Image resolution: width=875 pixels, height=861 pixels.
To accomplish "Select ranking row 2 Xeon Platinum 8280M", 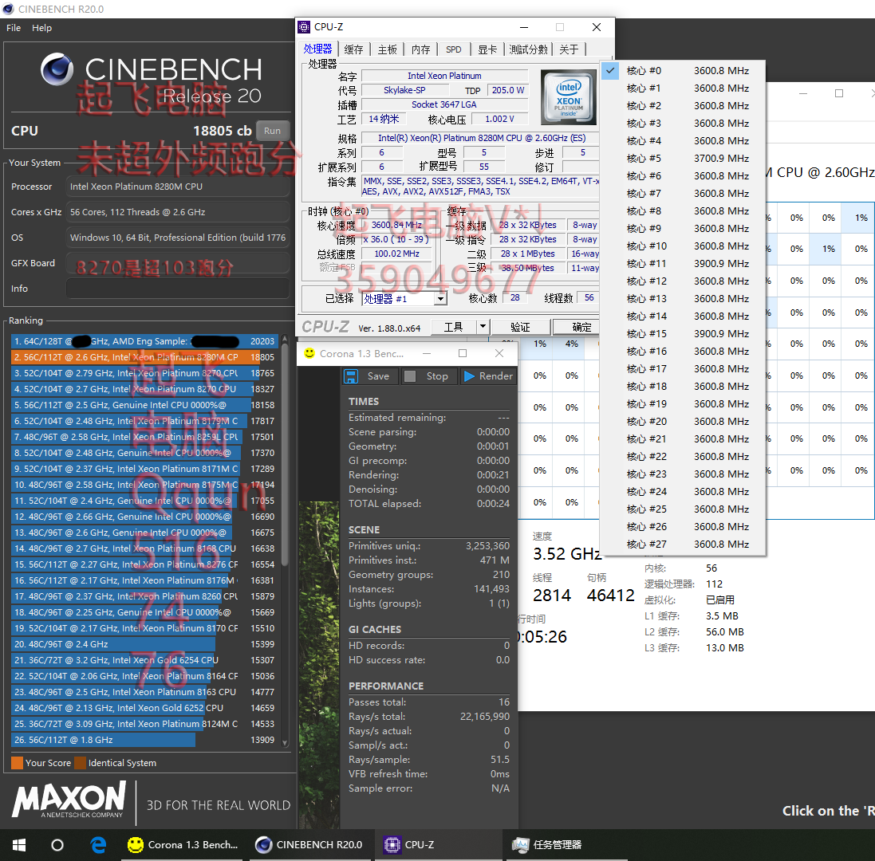I will [144, 357].
